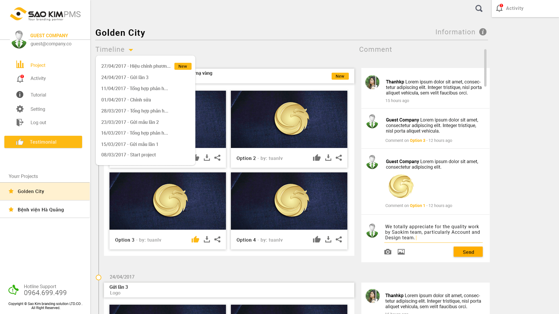Open the Tutorial sidebar menu

[38, 95]
